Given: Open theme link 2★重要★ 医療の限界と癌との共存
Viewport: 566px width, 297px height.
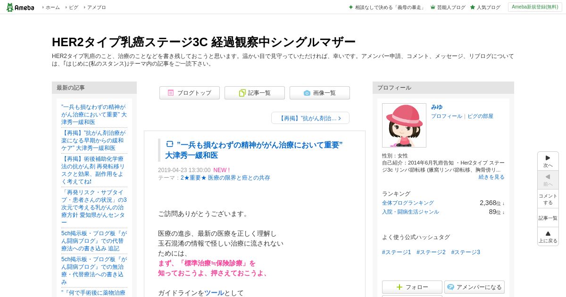Looking at the screenshot, I should tap(225, 178).
